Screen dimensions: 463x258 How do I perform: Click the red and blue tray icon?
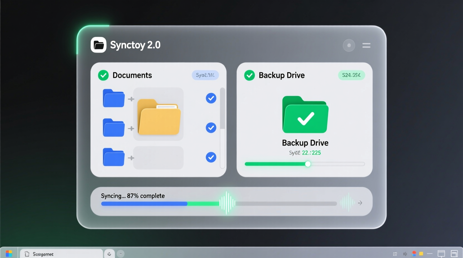414,254
